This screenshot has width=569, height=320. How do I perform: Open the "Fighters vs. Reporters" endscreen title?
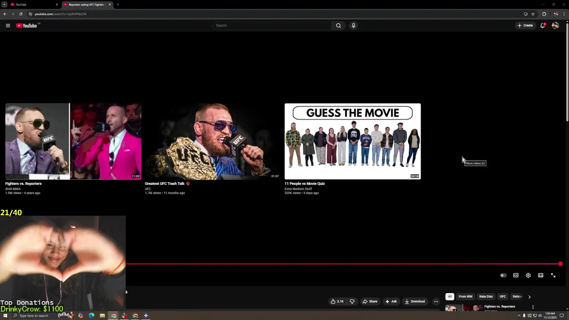coord(24,184)
